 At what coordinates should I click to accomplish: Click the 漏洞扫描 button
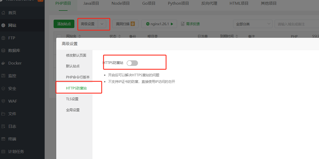click(125, 24)
